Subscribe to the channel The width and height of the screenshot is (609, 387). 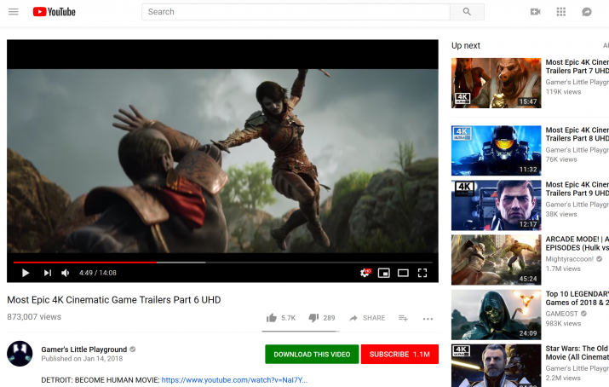pyautogui.click(x=399, y=354)
